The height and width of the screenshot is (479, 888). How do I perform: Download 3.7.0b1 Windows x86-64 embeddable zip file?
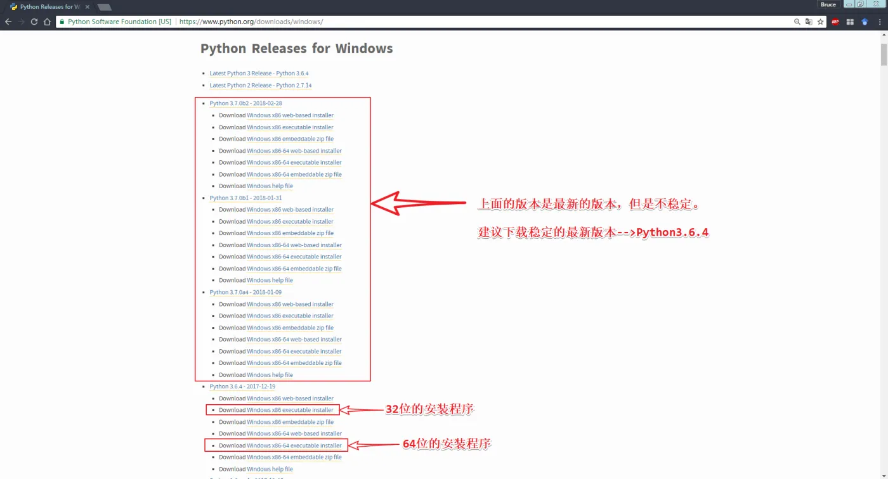[294, 269]
